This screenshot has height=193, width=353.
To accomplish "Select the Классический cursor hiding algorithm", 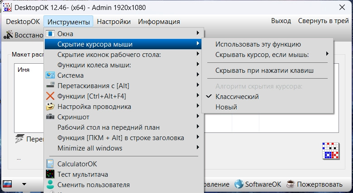I will (237, 97).
